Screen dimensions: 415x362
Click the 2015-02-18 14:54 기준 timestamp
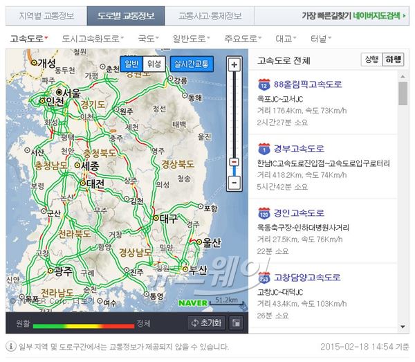point(365,347)
